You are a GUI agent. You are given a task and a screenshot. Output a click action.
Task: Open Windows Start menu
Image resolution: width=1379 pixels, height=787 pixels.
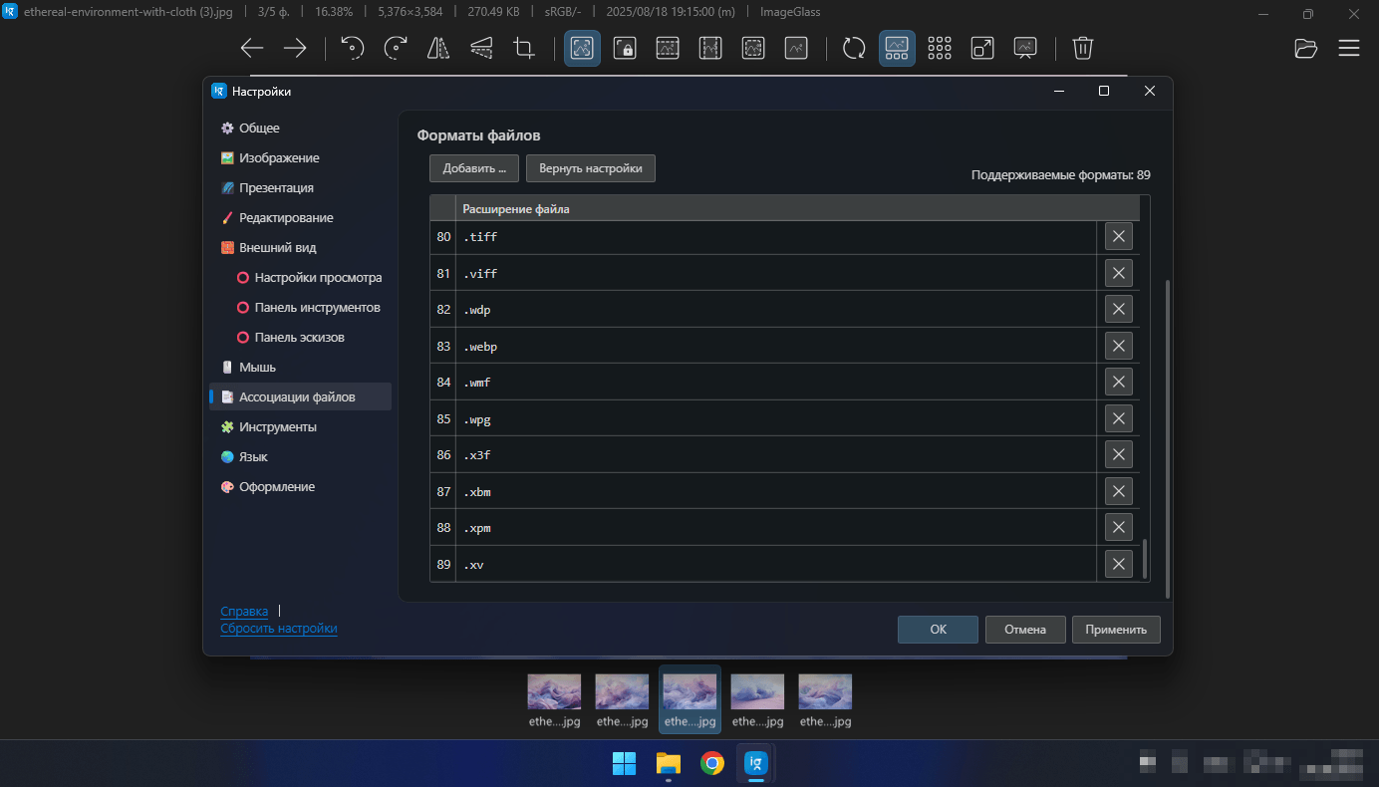point(625,764)
